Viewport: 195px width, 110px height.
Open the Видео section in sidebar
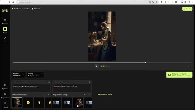5,30
